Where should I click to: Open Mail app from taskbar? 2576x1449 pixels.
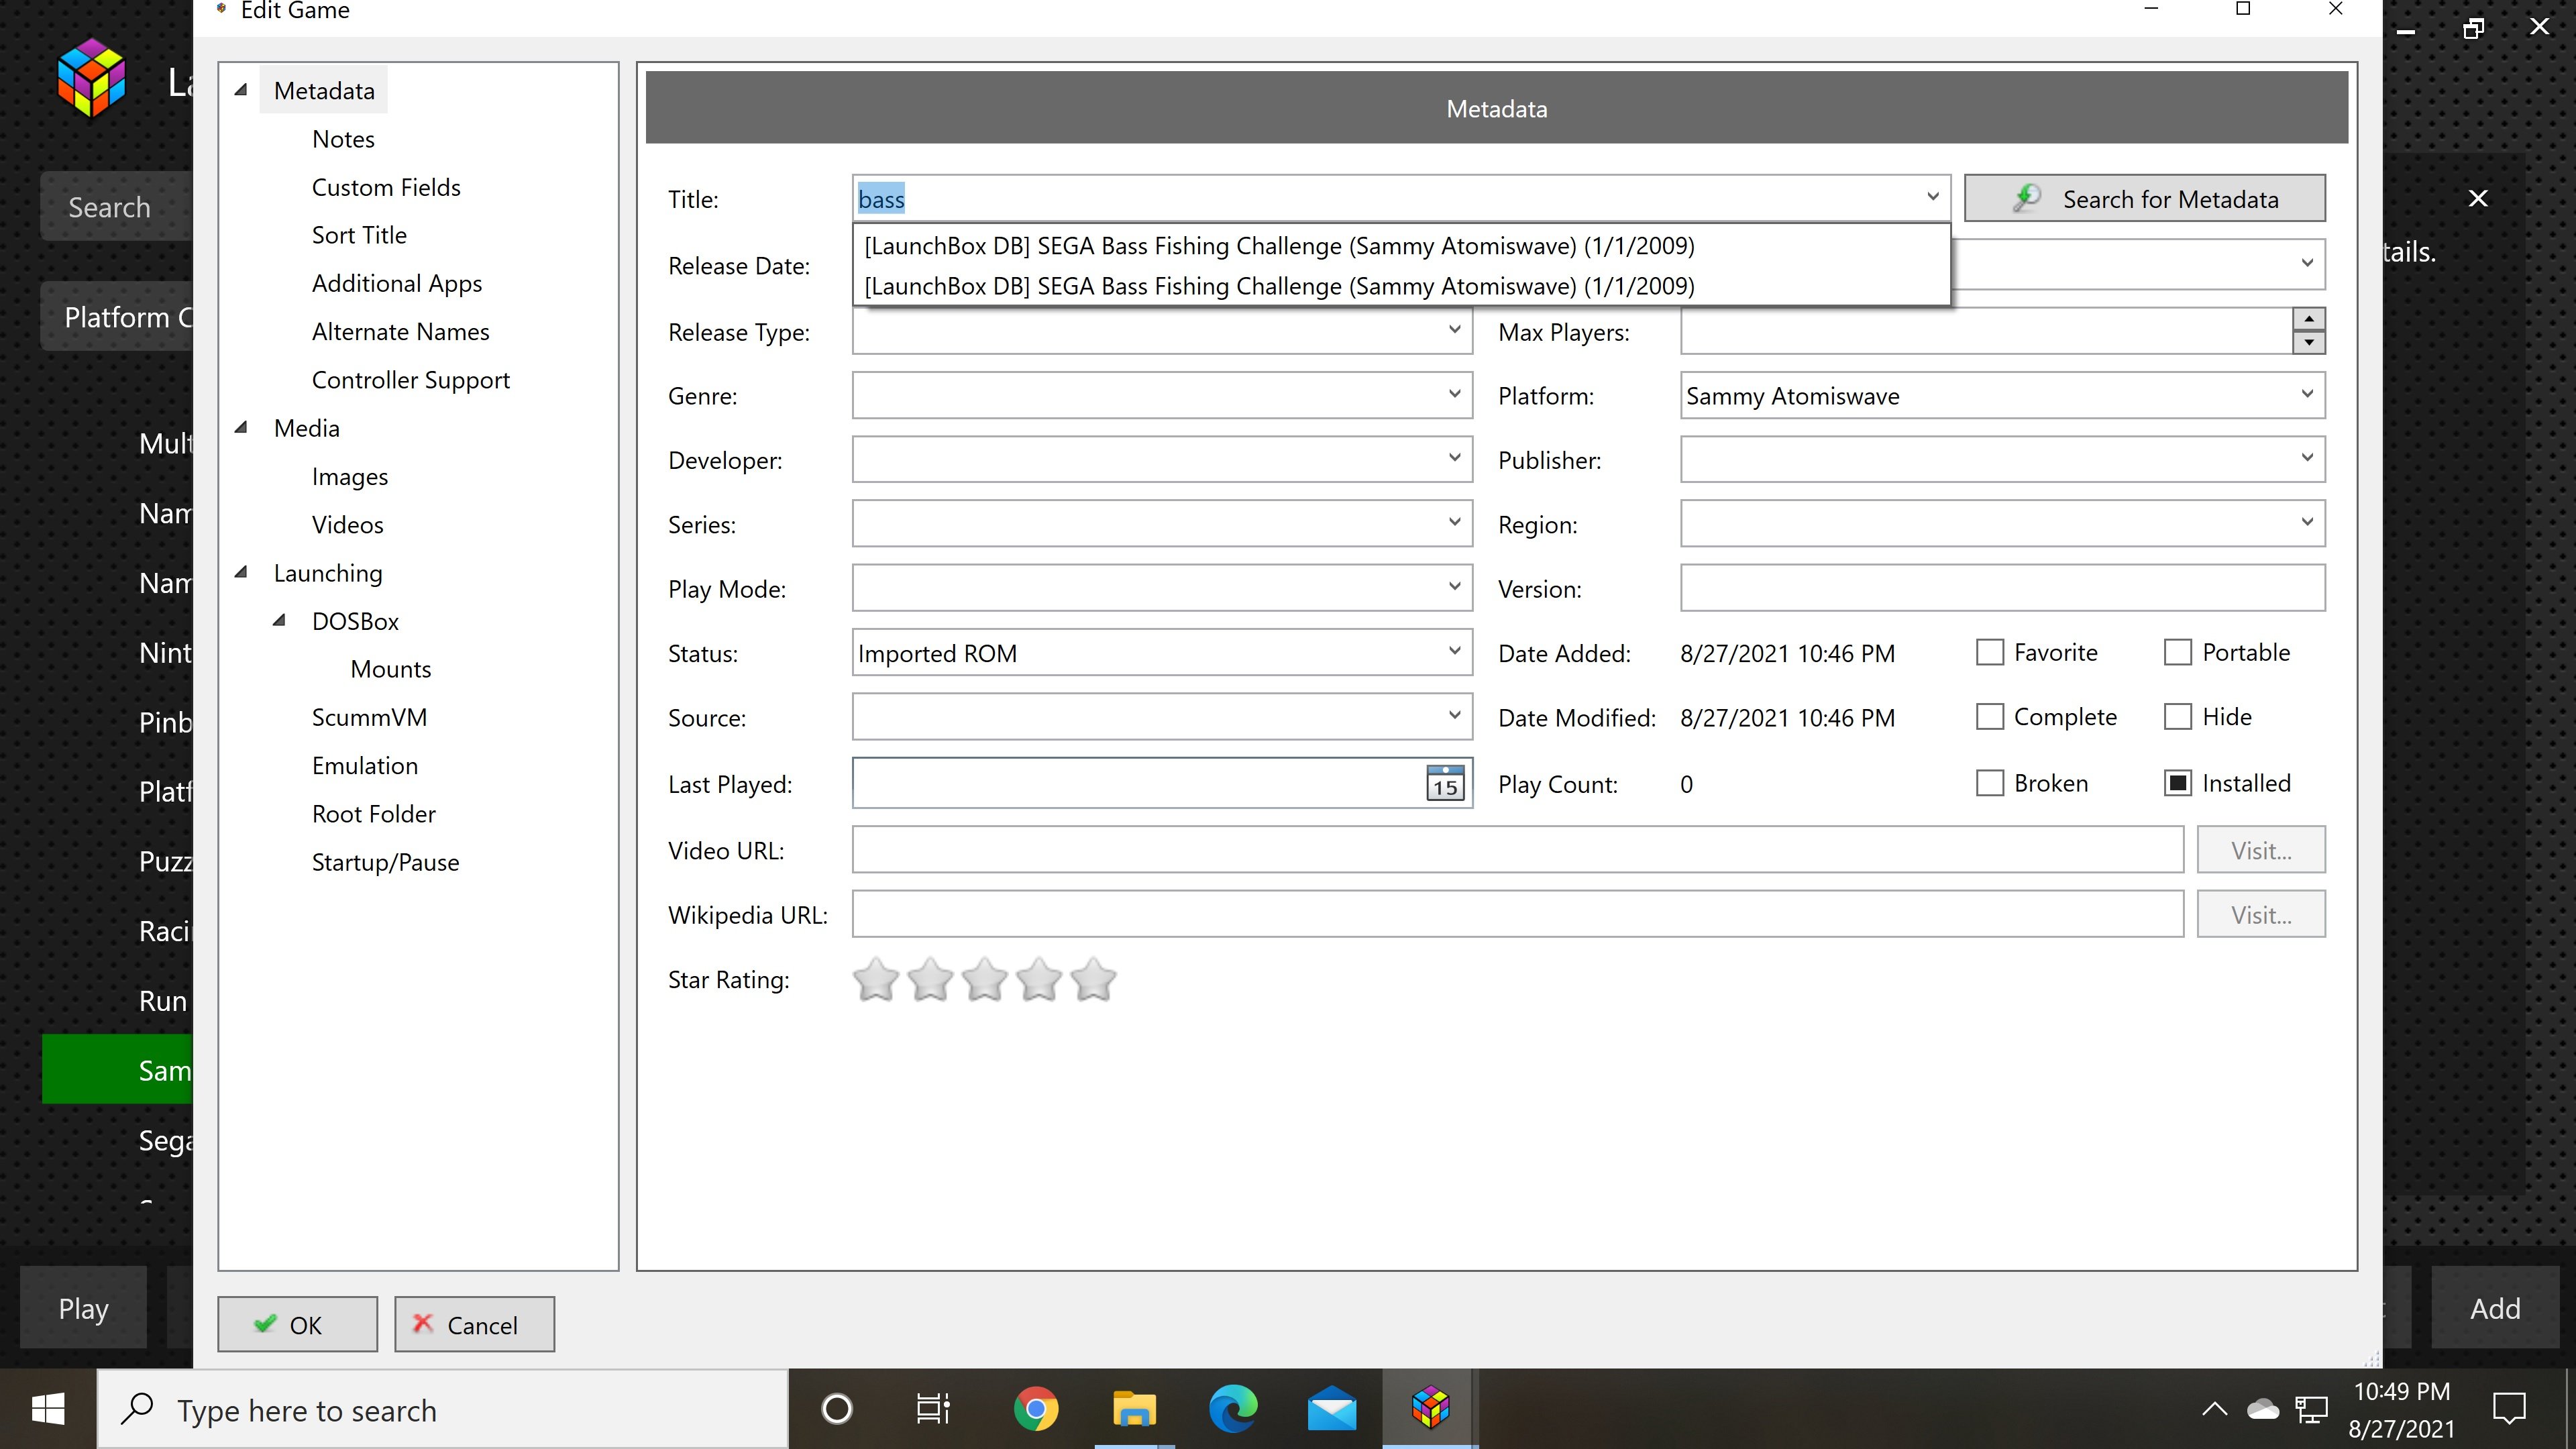1332,1410
